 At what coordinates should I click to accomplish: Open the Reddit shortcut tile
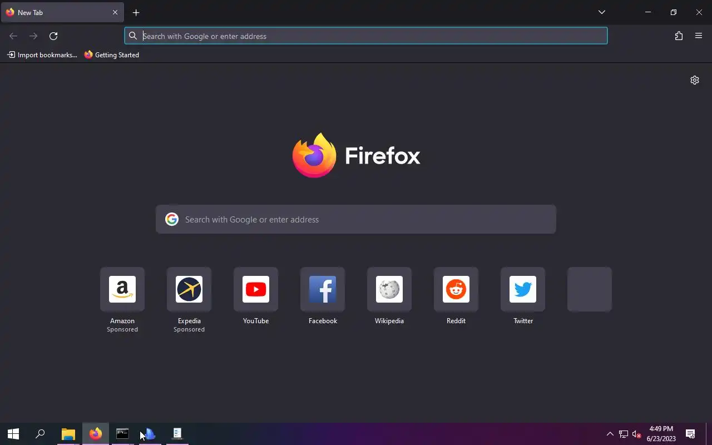(456, 289)
